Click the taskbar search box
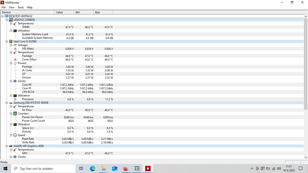This screenshot has height=173, width=308. [43, 168]
